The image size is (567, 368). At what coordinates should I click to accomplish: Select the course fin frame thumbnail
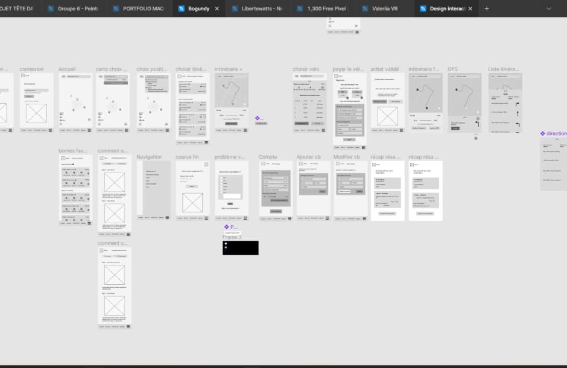[192, 190]
